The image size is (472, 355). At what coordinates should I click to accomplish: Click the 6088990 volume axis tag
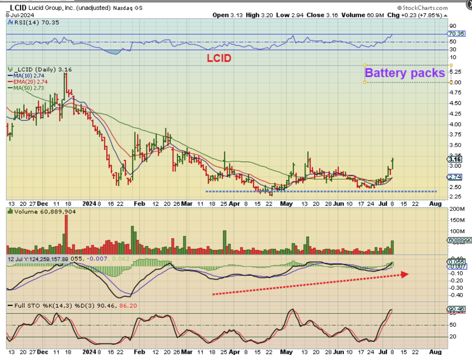[460, 241]
